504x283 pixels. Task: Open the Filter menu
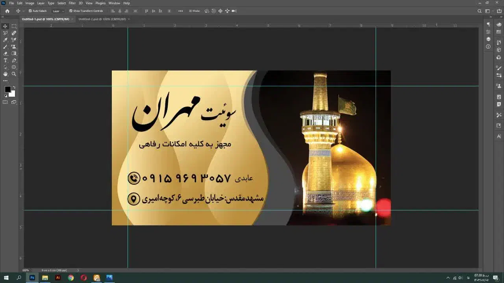[72, 3]
